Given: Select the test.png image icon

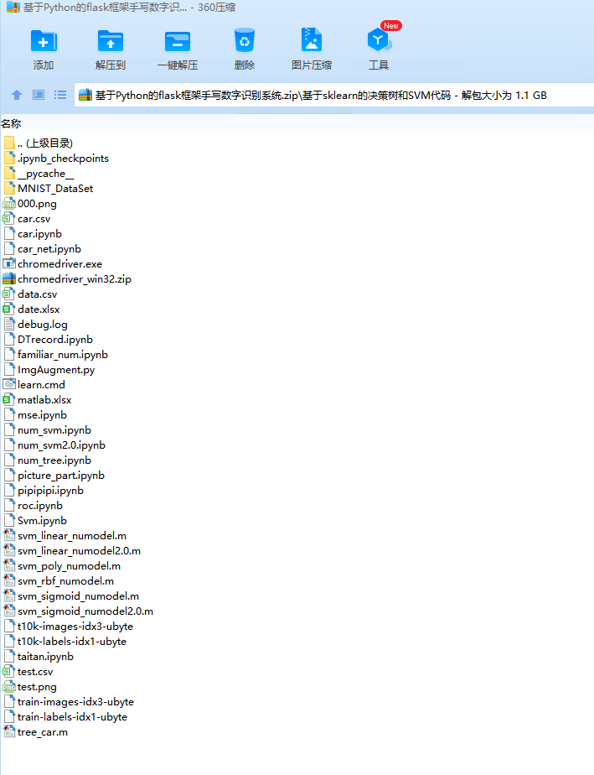Looking at the screenshot, I should (9, 687).
